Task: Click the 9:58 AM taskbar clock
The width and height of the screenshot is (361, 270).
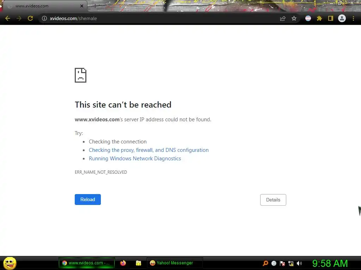Action: tap(330, 263)
